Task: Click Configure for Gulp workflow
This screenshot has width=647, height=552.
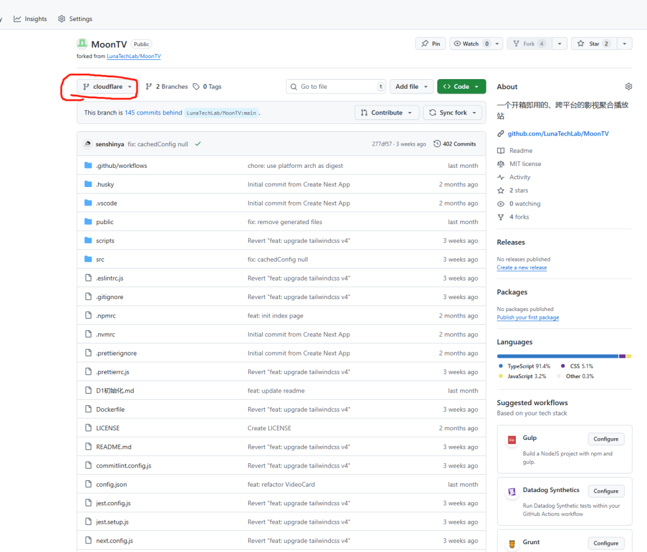Action: [606, 439]
